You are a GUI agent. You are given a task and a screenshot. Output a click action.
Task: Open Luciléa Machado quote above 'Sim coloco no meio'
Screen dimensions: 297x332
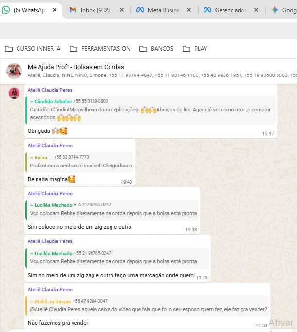(x=111, y=210)
